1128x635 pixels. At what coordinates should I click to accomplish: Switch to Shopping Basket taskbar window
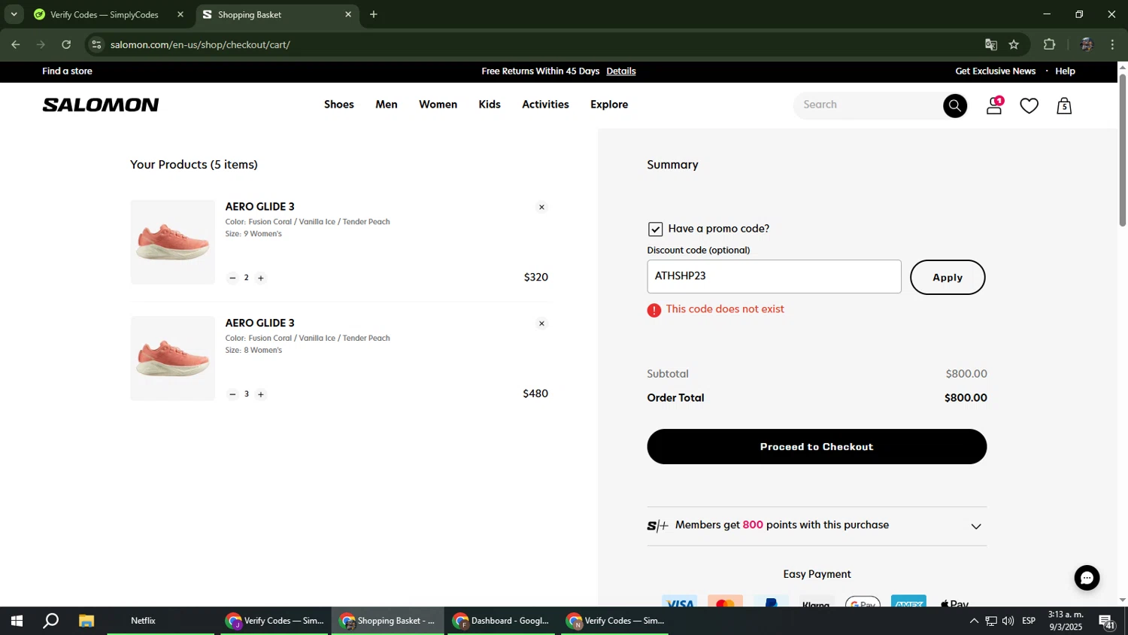coord(387,621)
